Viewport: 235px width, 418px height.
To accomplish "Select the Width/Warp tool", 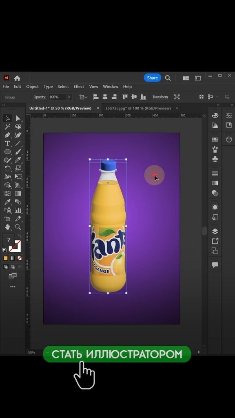I will (7, 176).
